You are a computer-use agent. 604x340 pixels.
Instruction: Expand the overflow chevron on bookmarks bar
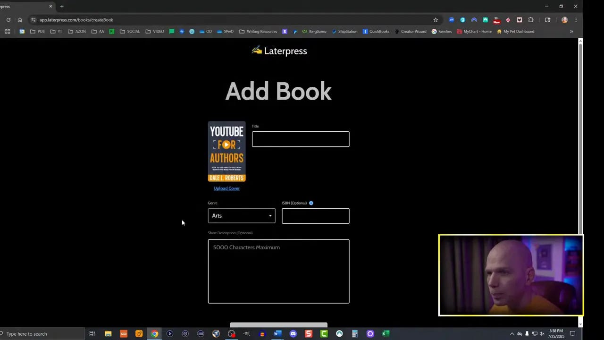pyautogui.click(x=571, y=31)
